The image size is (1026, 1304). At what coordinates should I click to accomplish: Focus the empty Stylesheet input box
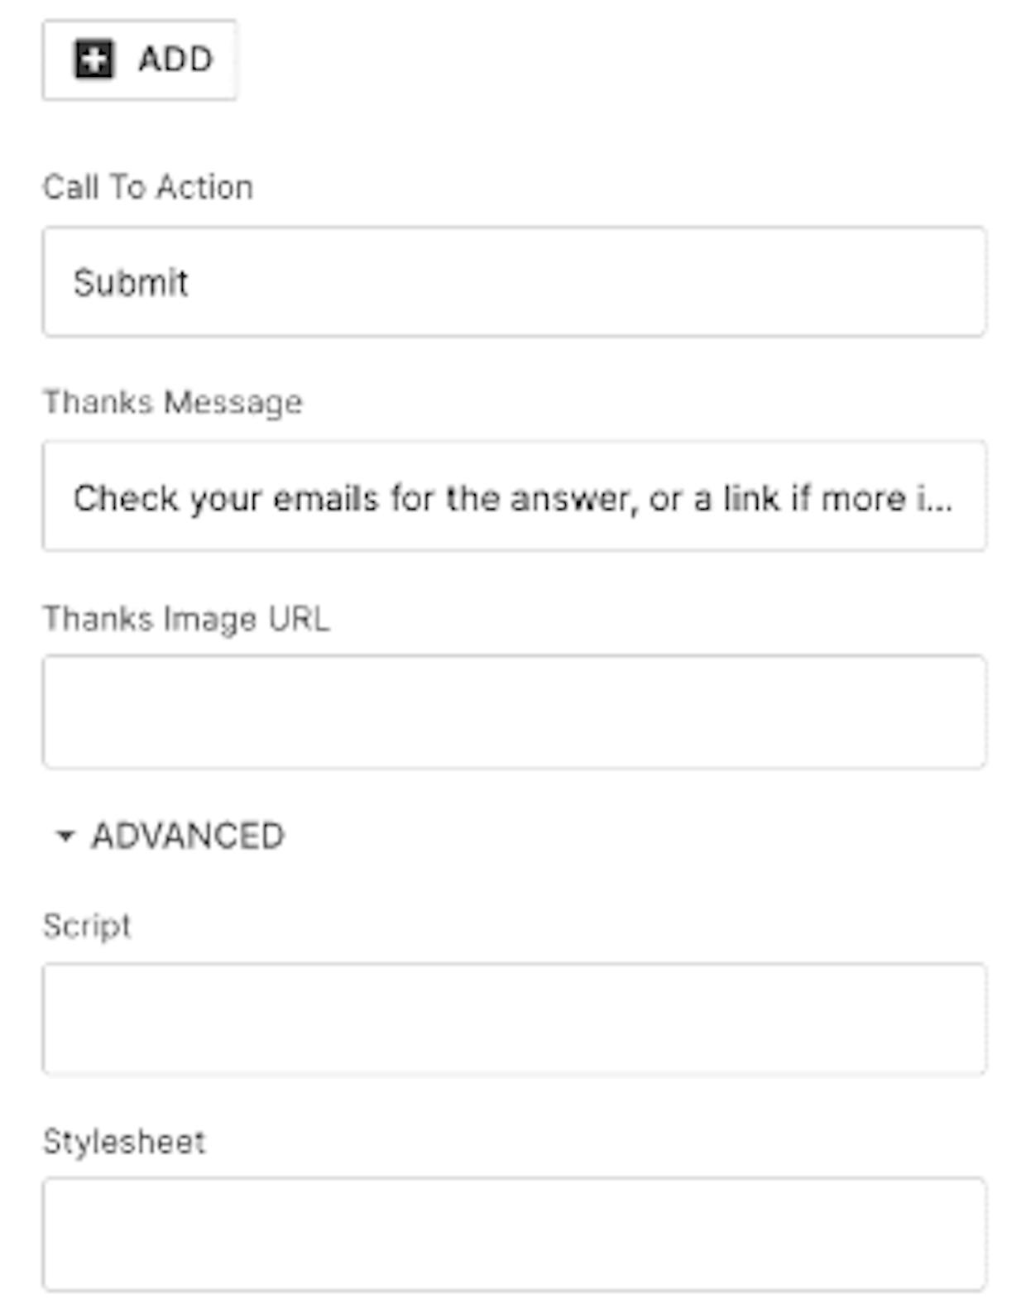(x=514, y=1234)
